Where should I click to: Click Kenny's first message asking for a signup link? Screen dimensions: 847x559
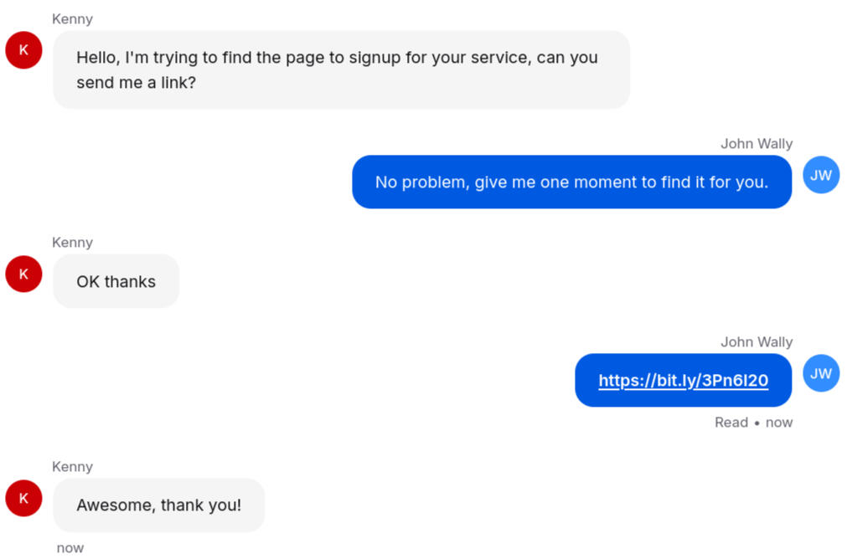(x=340, y=69)
